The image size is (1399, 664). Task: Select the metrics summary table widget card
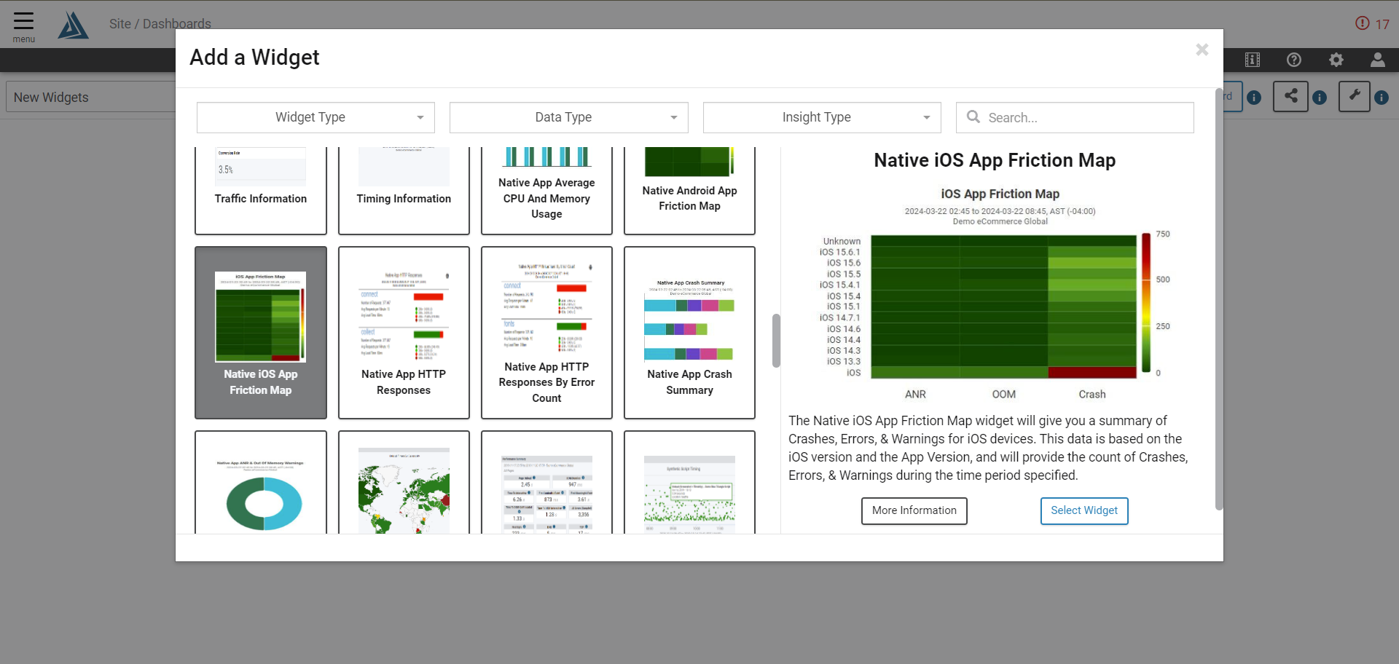546,483
